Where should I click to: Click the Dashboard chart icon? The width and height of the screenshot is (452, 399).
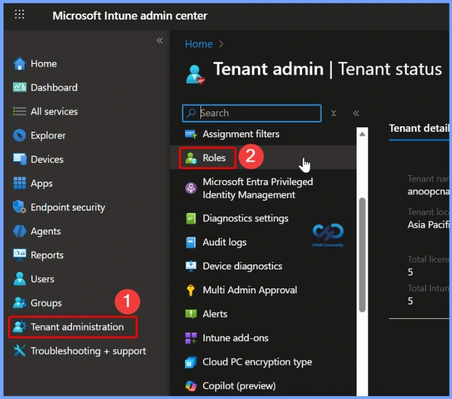[x=19, y=87]
